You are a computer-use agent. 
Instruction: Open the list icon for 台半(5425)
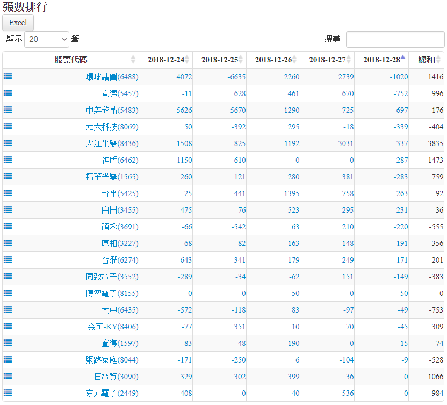(8, 193)
